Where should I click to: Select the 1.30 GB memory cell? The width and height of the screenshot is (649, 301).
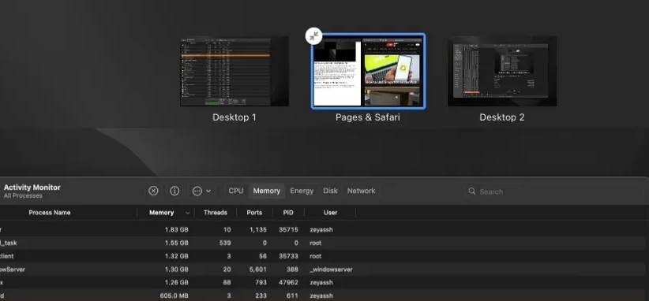pos(176,269)
